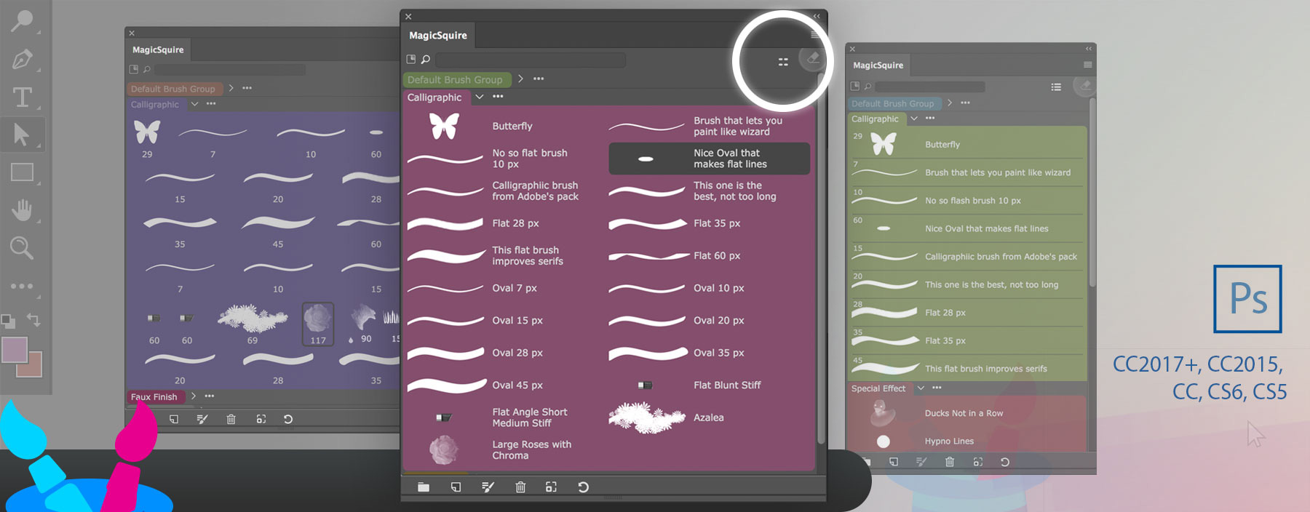The height and width of the screenshot is (512, 1310).
Task: Click the folder icon in center panel footer
Action: 424,487
